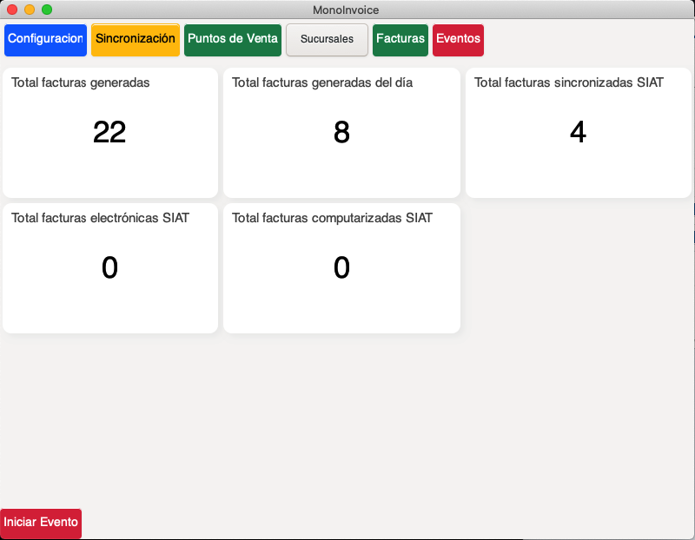Close the MonoInvoice window
695x540 pixels.
click(12, 10)
